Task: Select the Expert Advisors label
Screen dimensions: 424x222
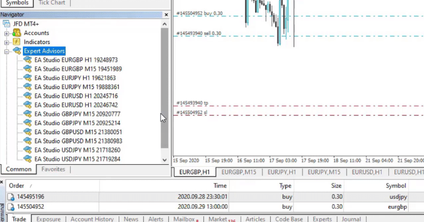Action: (x=44, y=51)
